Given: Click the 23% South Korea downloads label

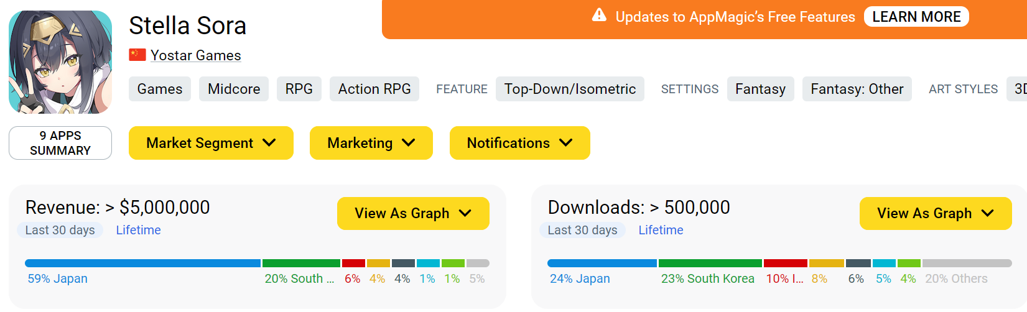Looking at the screenshot, I should click(708, 278).
